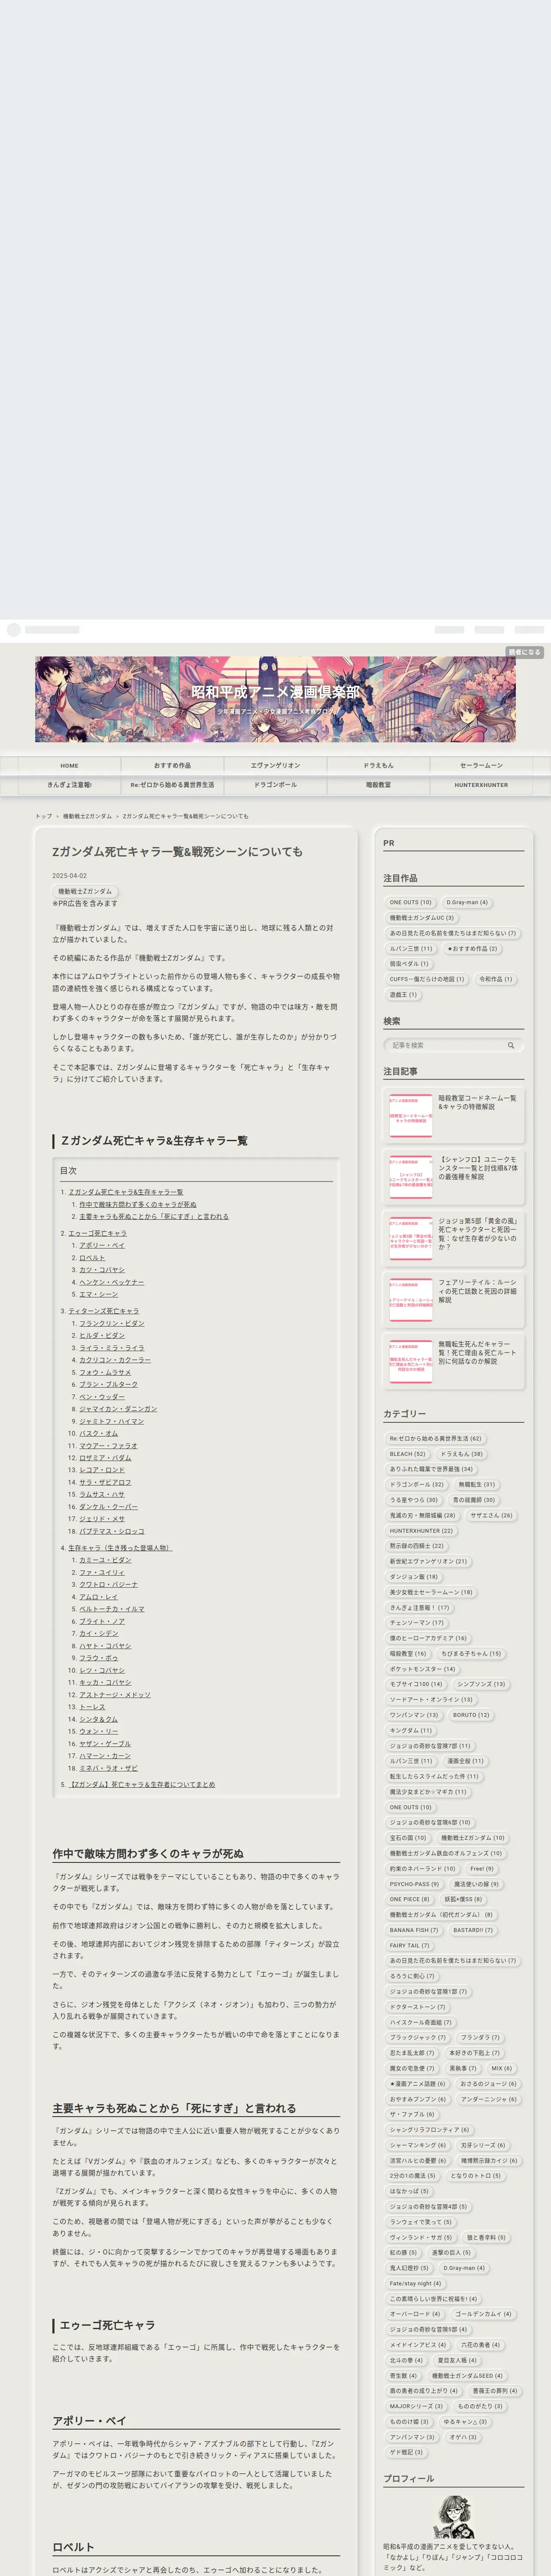Image resolution: width=551 pixels, height=2576 pixels.
Task: Click the profile avatar illustration
Action: (x=453, y=2516)
